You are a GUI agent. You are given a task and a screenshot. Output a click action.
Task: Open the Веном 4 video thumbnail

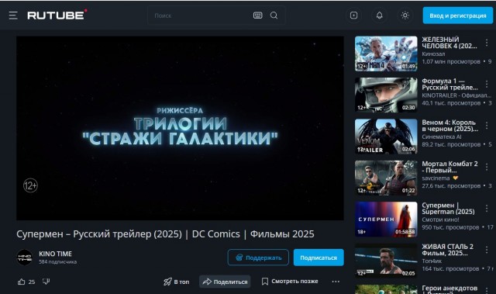click(x=386, y=137)
